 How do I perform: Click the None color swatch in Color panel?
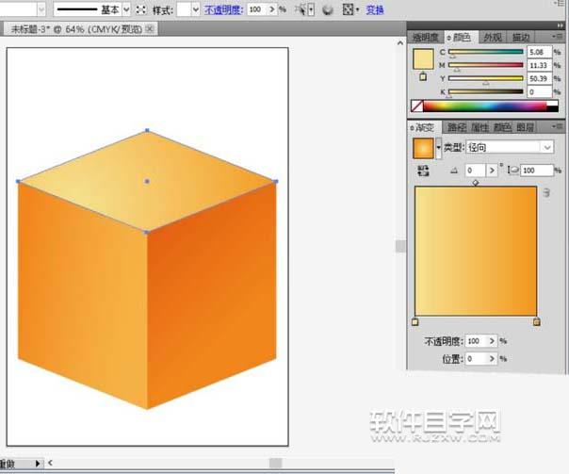click(418, 106)
